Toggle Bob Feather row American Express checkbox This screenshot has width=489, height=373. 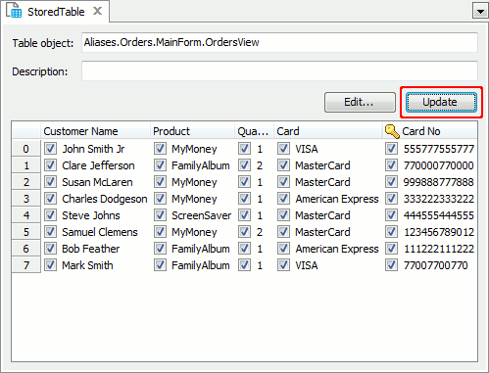tap(283, 249)
